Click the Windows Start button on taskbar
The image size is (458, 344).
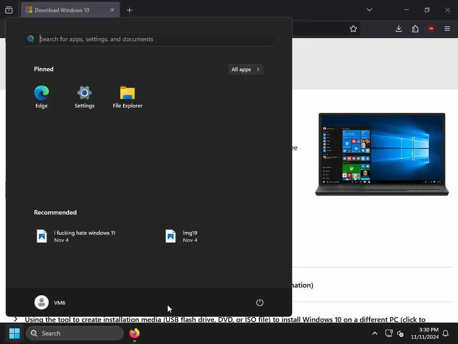point(14,333)
